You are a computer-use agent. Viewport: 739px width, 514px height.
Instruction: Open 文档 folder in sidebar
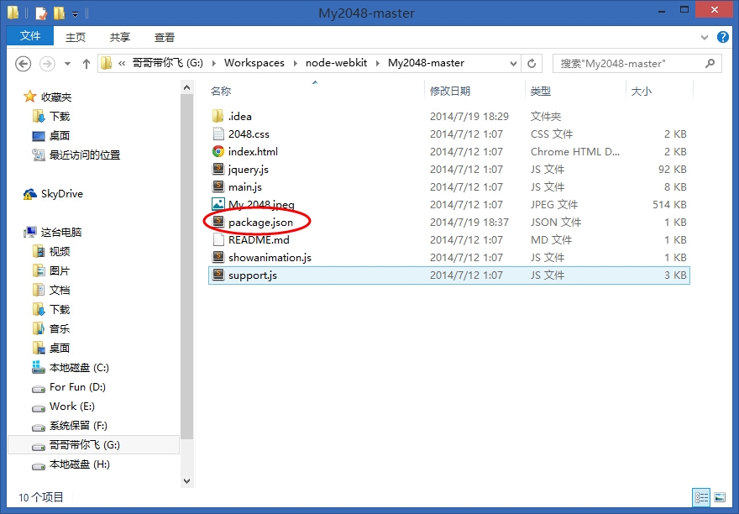(x=60, y=291)
